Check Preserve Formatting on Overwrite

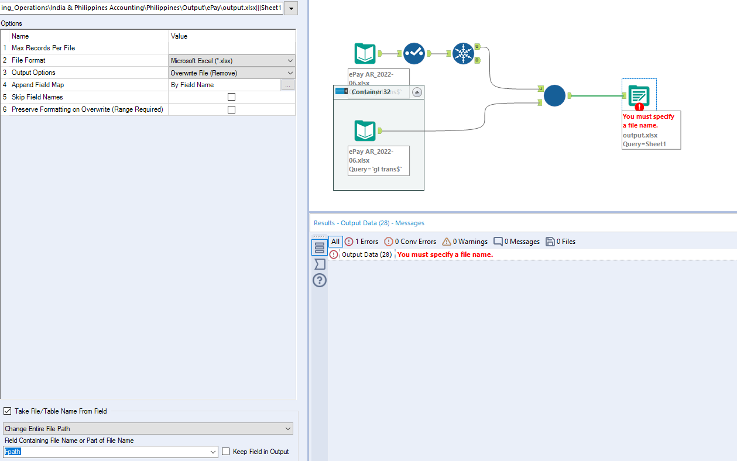(231, 109)
